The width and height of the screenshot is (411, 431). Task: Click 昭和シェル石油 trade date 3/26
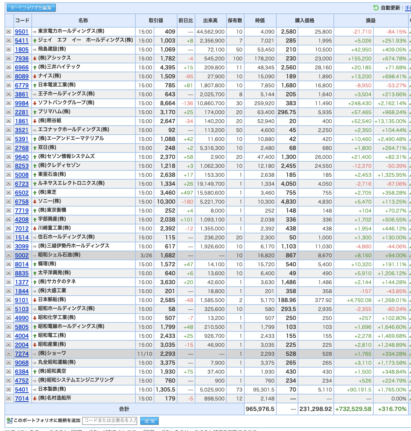point(146,256)
